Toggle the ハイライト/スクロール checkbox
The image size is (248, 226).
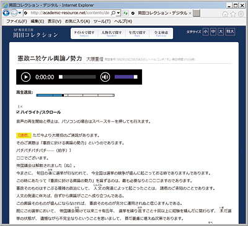18,112
